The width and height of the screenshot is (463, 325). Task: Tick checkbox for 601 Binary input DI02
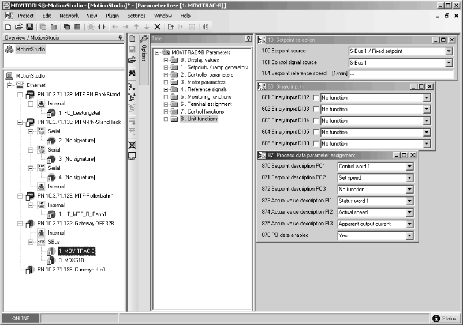pyautogui.click(x=316, y=97)
